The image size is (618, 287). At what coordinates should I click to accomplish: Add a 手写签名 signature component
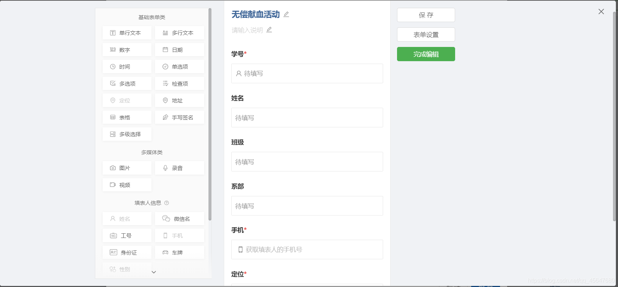pos(180,117)
